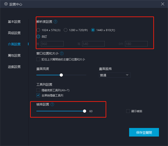
Task: Click the DPI field showing 180
Action: (x=136, y=44)
